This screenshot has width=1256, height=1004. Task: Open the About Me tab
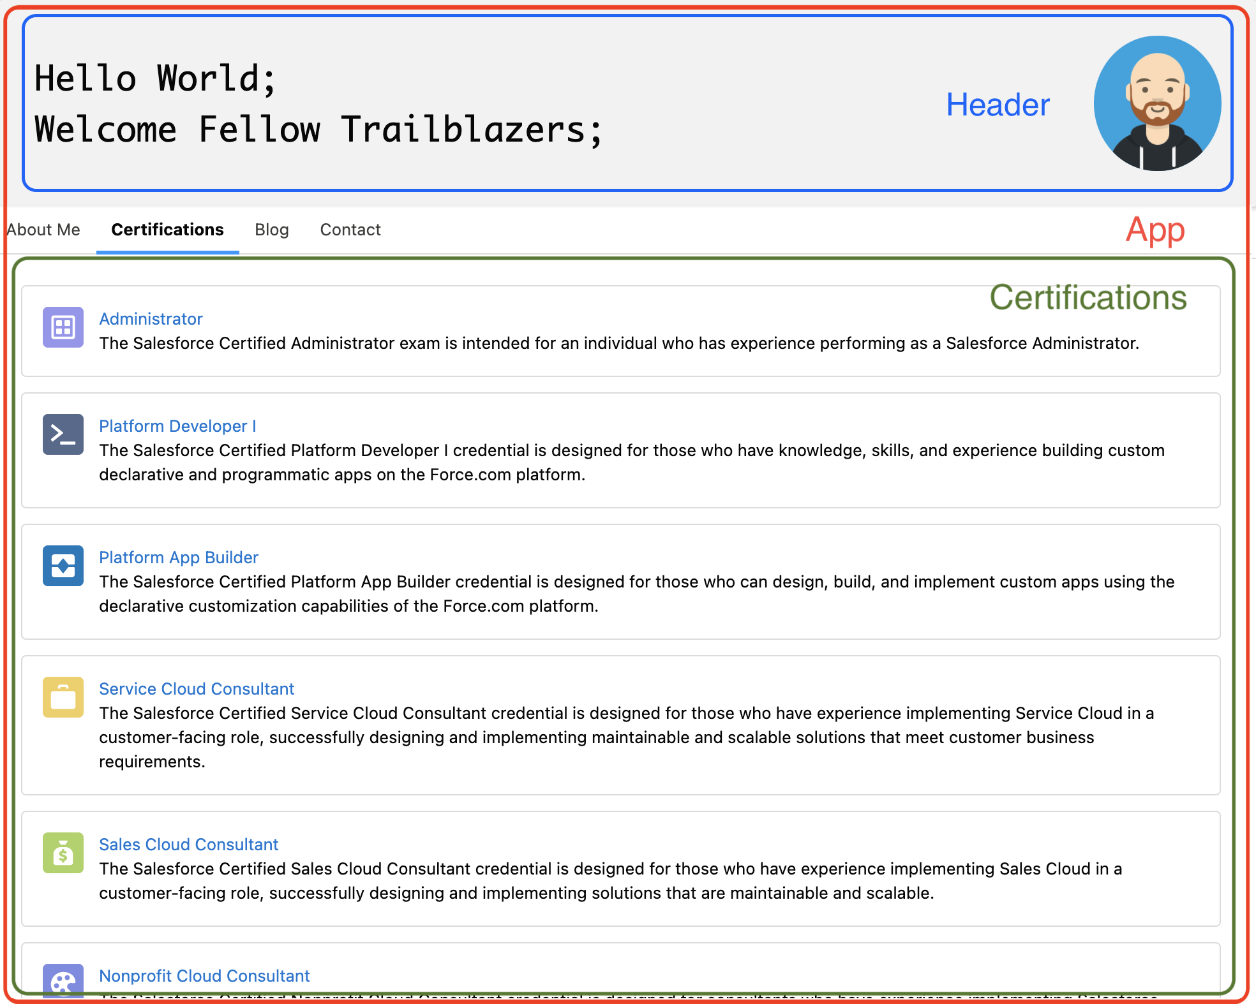43,230
